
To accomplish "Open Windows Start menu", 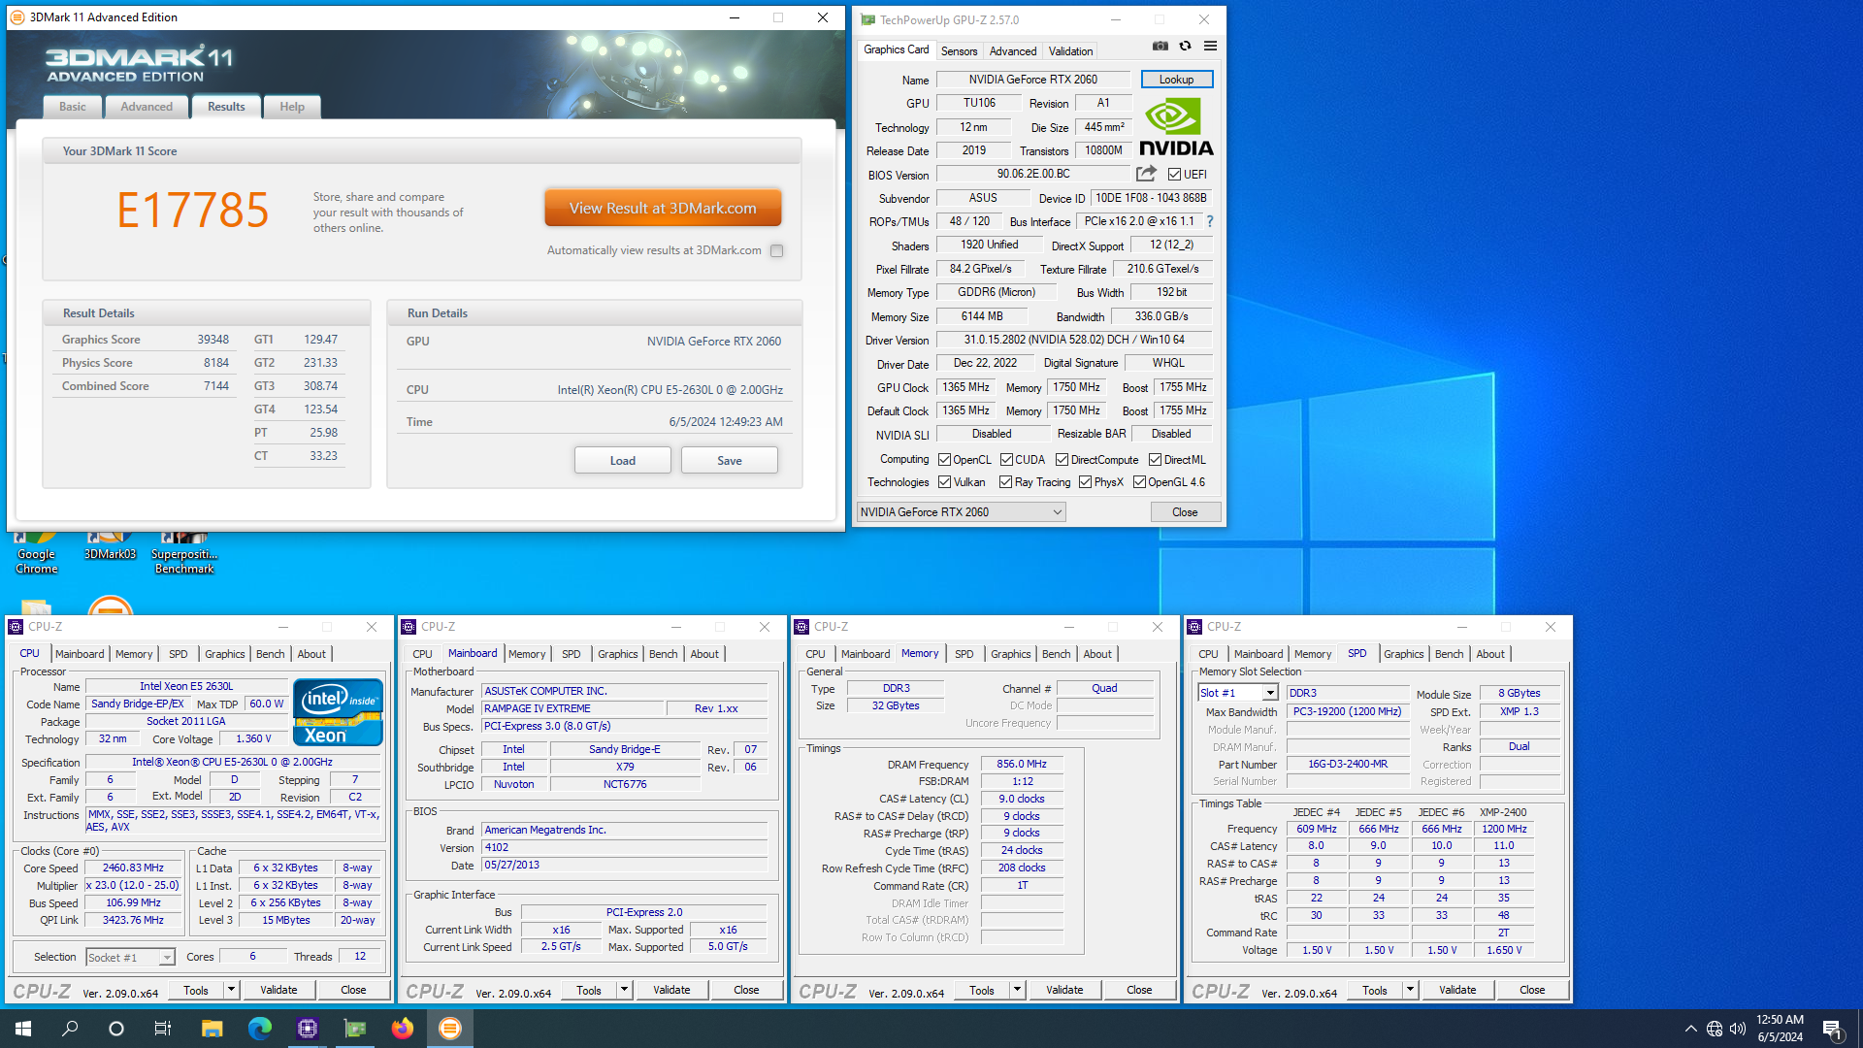I will click(23, 1029).
